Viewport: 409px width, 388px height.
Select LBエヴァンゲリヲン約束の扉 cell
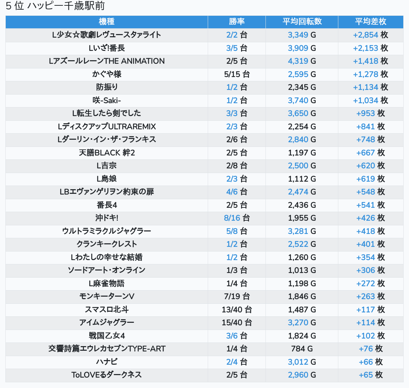click(107, 192)
